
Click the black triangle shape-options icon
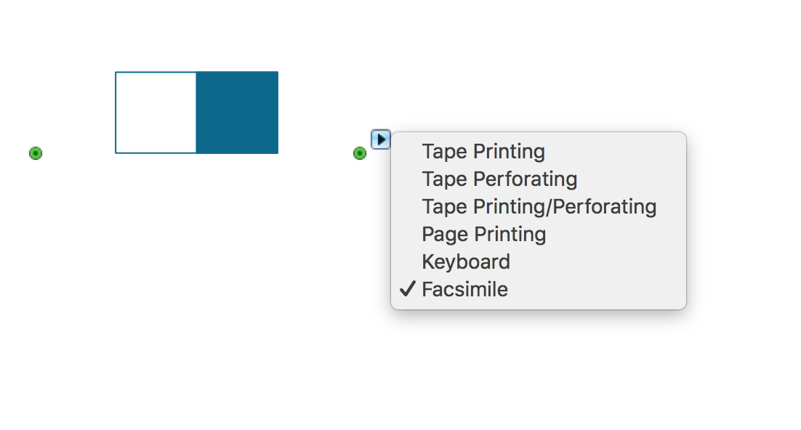point(381,139)
